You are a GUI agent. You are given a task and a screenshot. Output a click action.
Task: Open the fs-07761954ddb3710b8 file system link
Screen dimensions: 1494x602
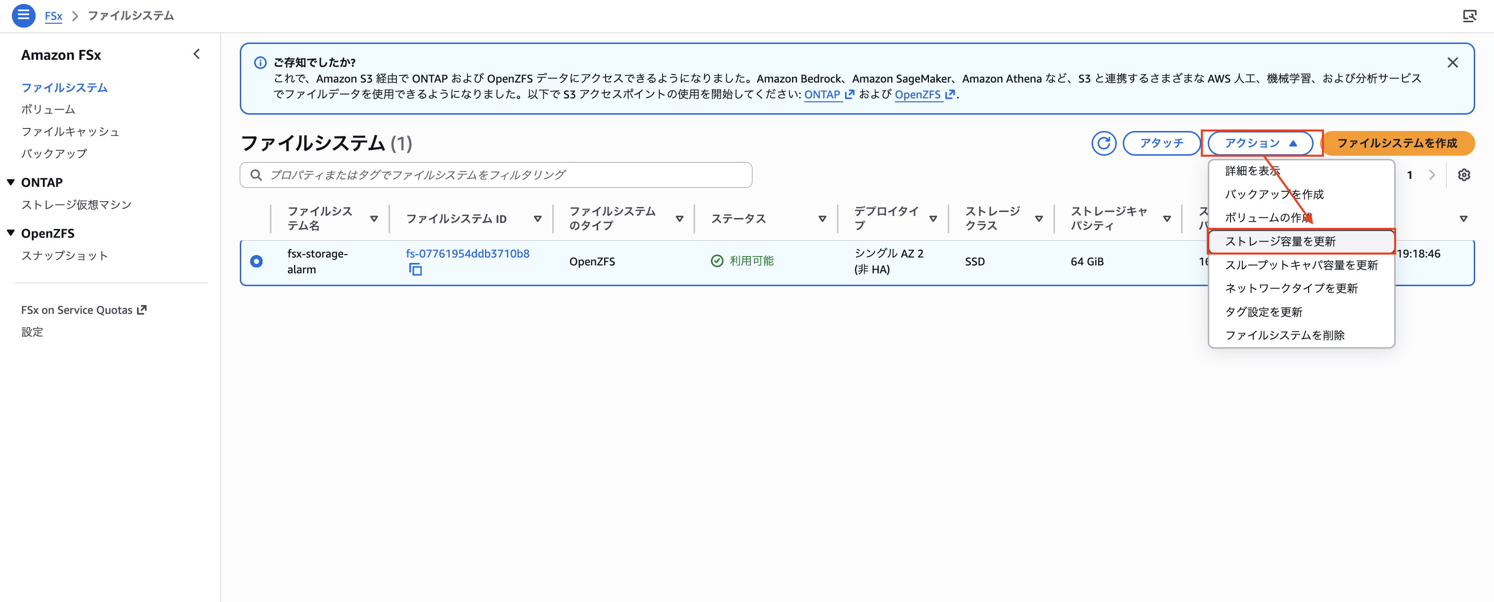click(x=467, y=254)
